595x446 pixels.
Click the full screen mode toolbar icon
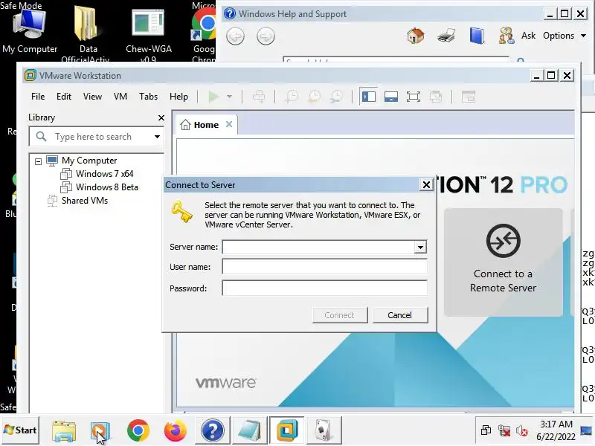(x=414, y=97)
